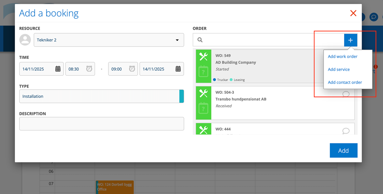The height and width of the screenshot is (194, 383).
Task: Click comment bubble on WO: 444
Action: click(346, 131)
